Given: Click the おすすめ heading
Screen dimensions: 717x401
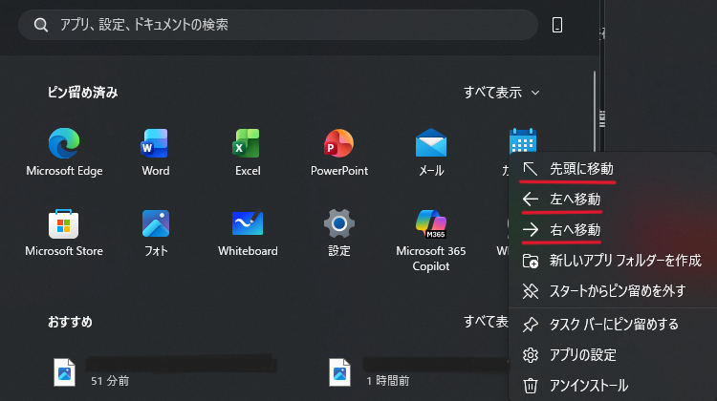Looking at the screenshot, I should pyautogui.click(x=70, y=322).
